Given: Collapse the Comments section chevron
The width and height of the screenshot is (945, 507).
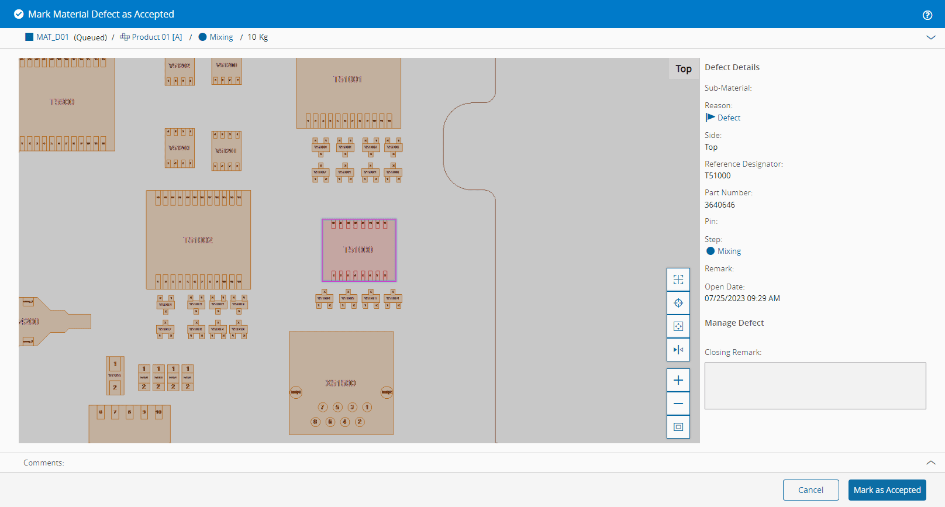Looking at the screenshot, I should click(x=931, y=463).
